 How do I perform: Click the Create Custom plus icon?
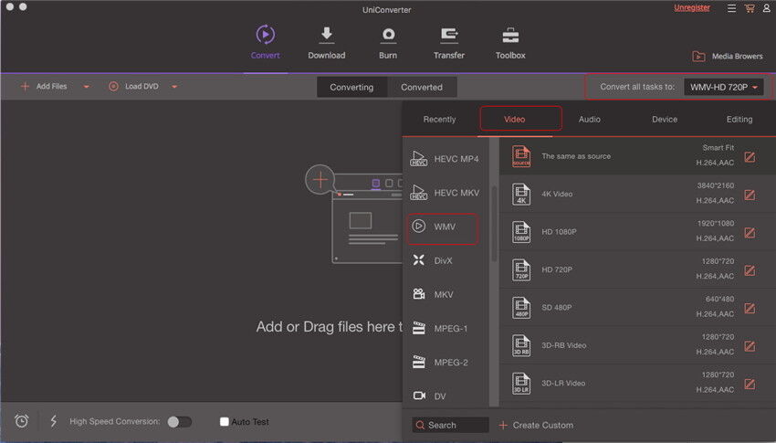click(503, 425)
